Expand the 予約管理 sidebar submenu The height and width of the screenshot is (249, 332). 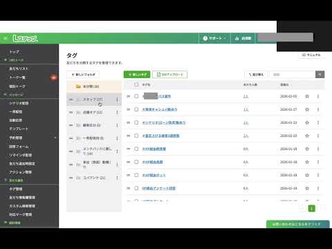tap(55, 138)
